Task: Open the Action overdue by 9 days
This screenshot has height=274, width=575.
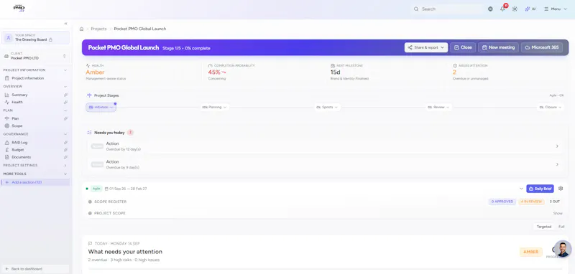Action: click(x=325, y=165)
